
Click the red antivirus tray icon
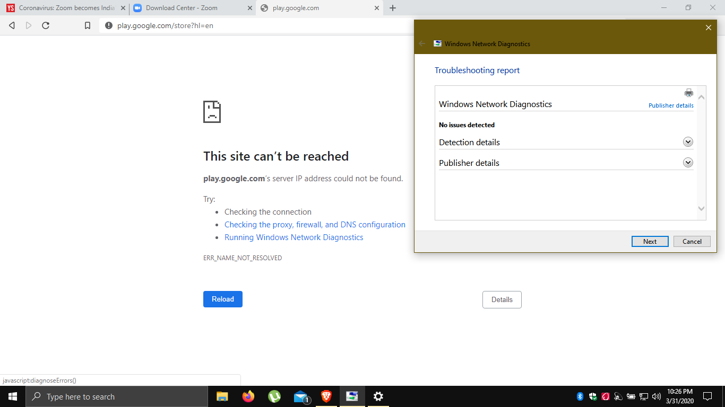coord(605,396)
